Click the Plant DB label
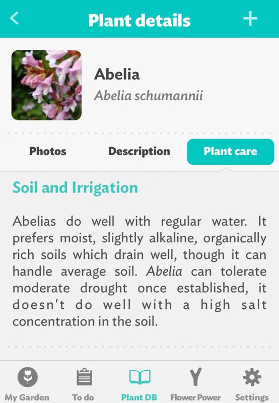This screenshot has width=279, height=403. click(139, 397)
